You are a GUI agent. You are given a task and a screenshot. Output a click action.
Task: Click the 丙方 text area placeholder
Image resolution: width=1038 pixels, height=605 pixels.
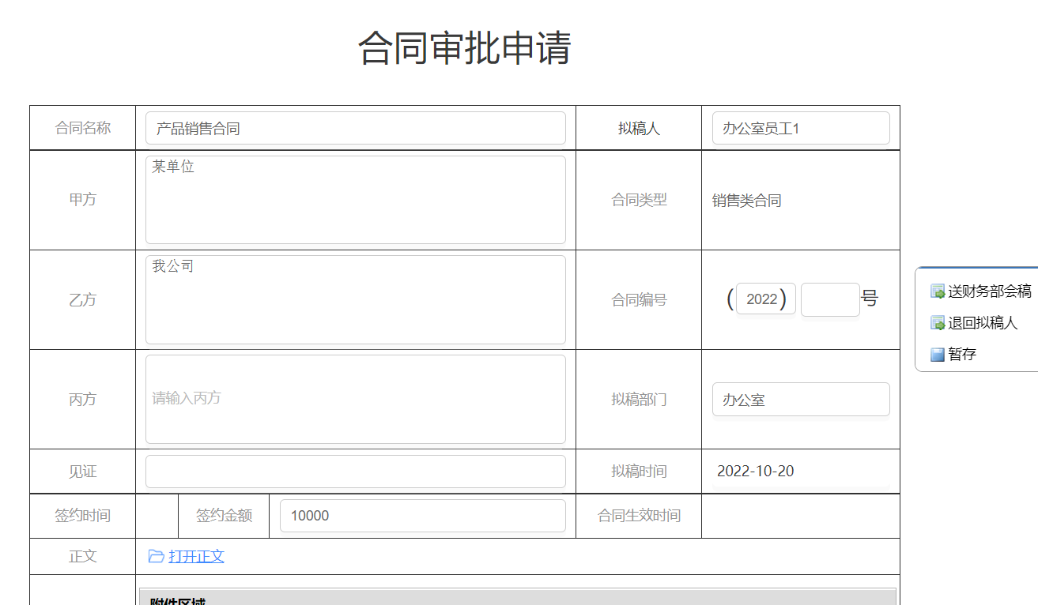[x=356, y=399]
